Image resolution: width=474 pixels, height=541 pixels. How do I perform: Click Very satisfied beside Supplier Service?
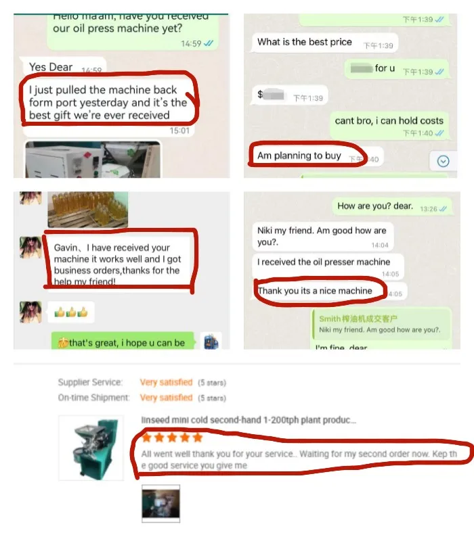click(x=166, y=382)
